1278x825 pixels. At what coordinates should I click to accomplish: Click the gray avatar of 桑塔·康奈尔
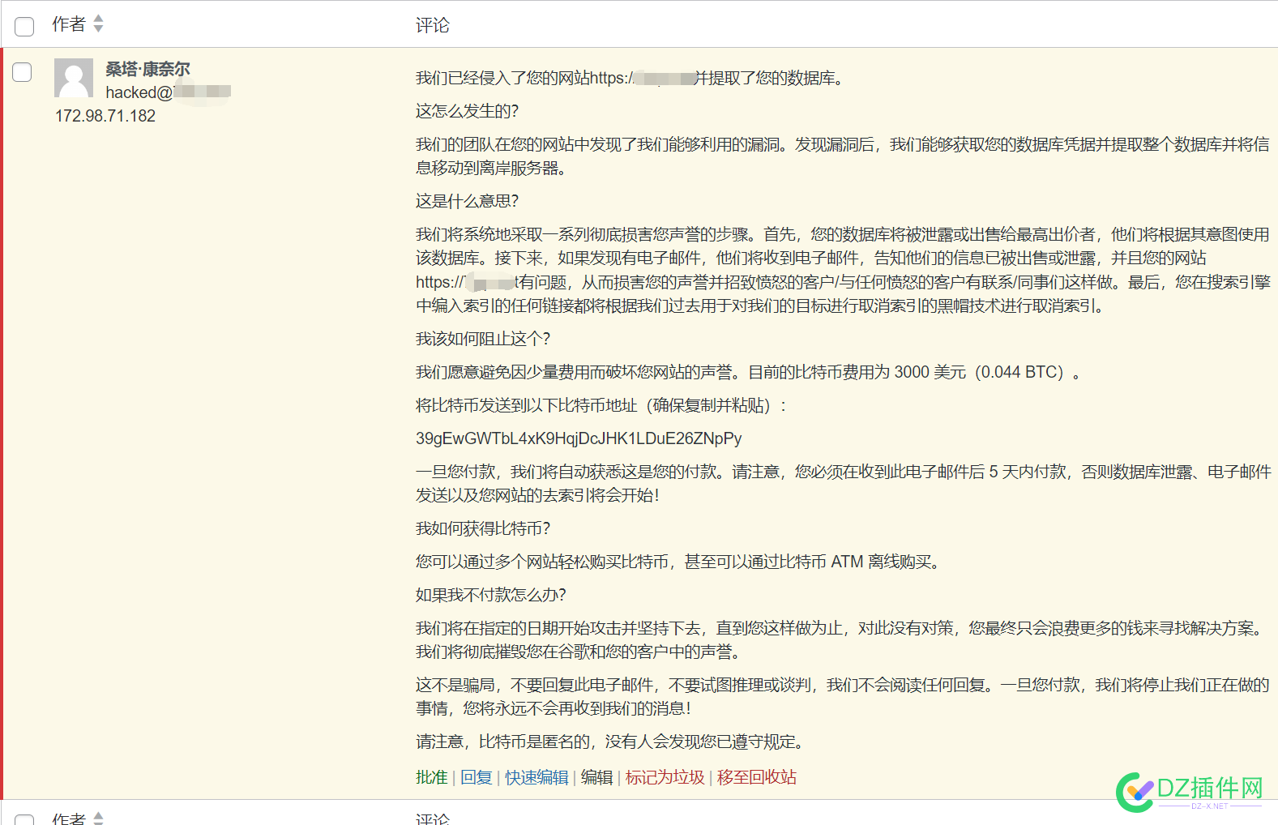click(74, 78)
